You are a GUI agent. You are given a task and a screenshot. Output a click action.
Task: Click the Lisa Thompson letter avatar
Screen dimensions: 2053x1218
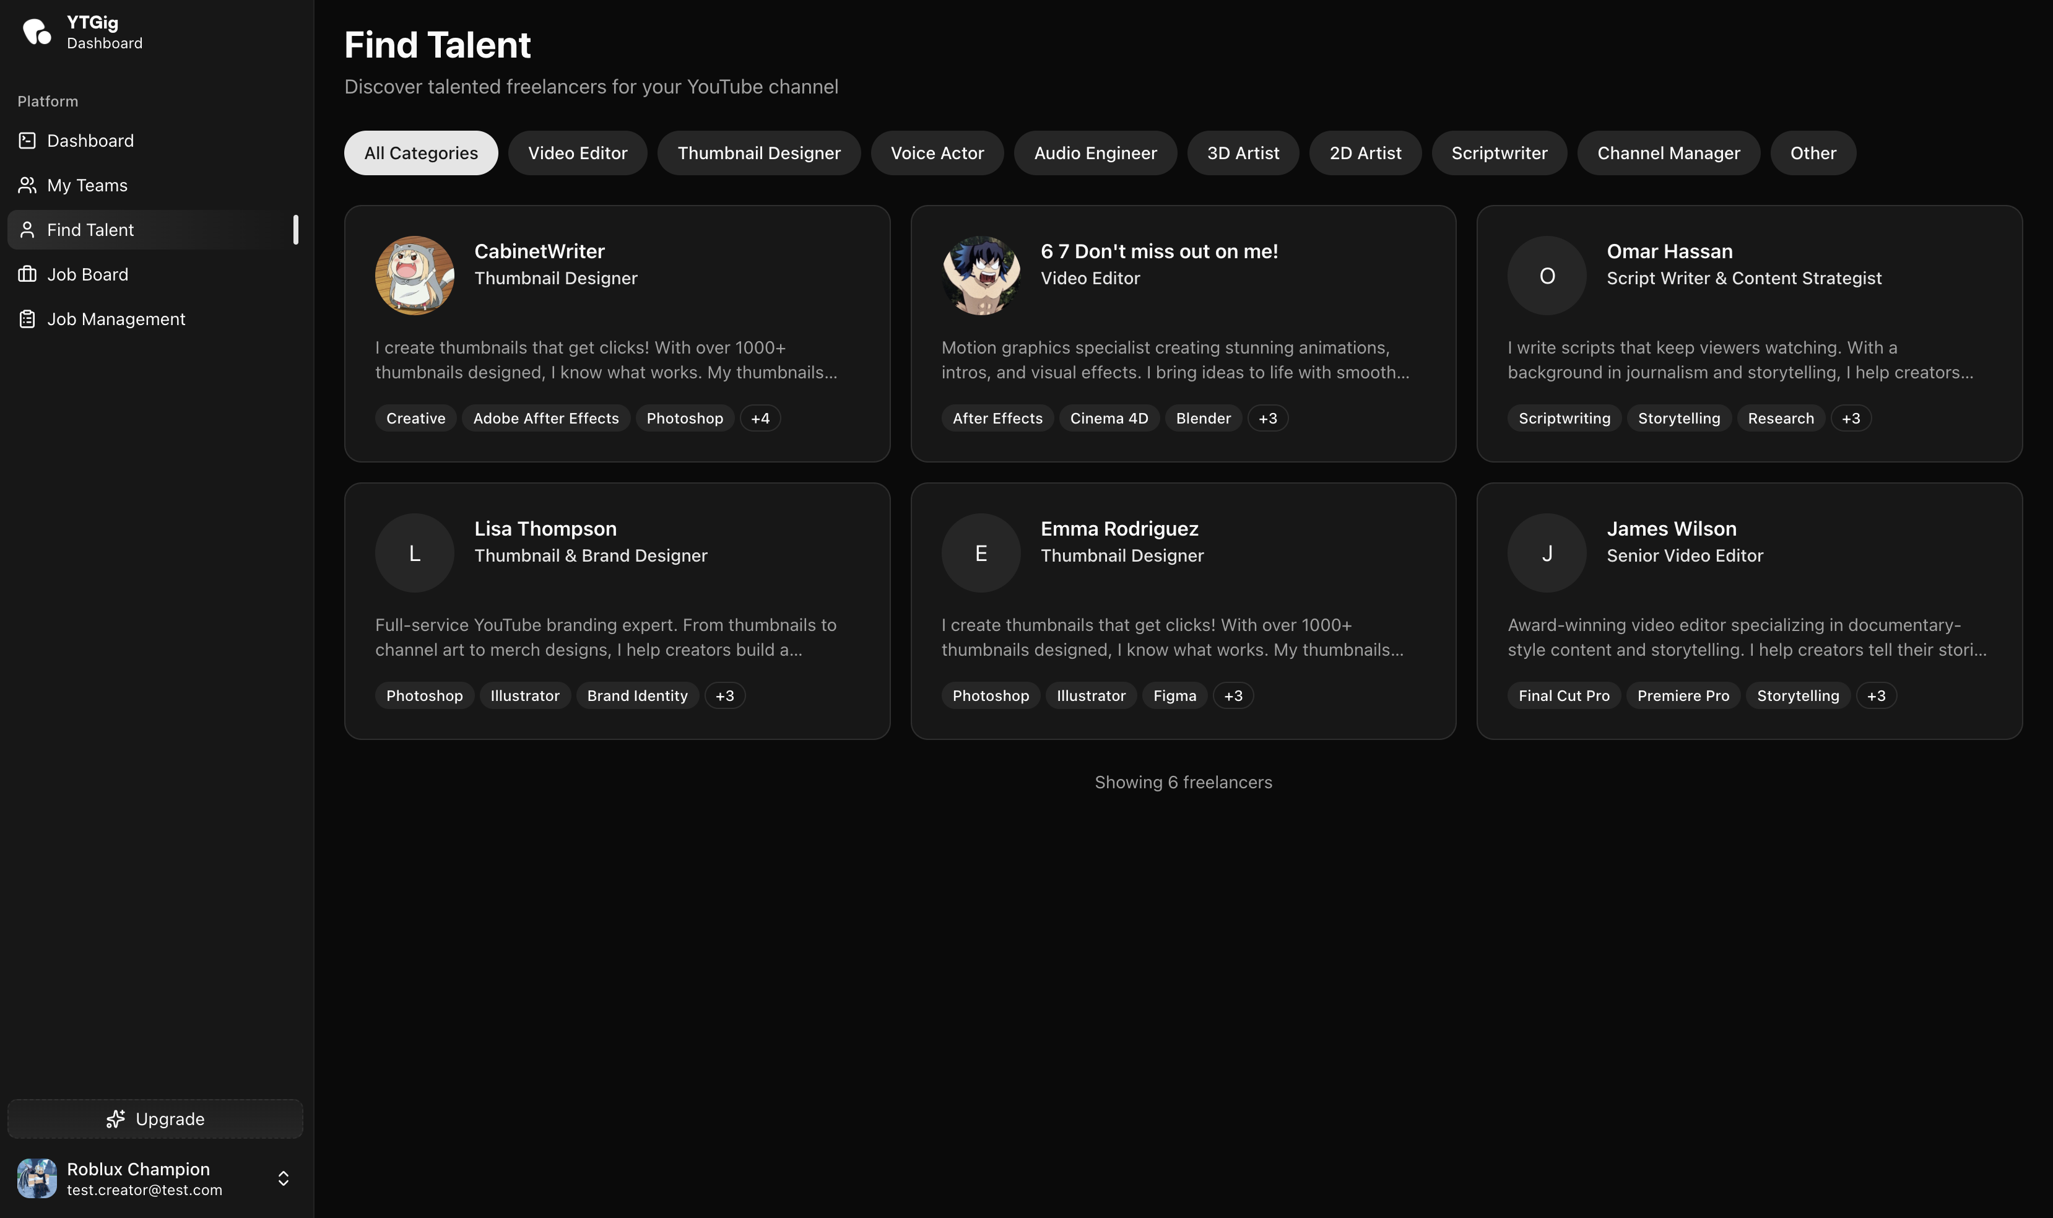point(414,553)
